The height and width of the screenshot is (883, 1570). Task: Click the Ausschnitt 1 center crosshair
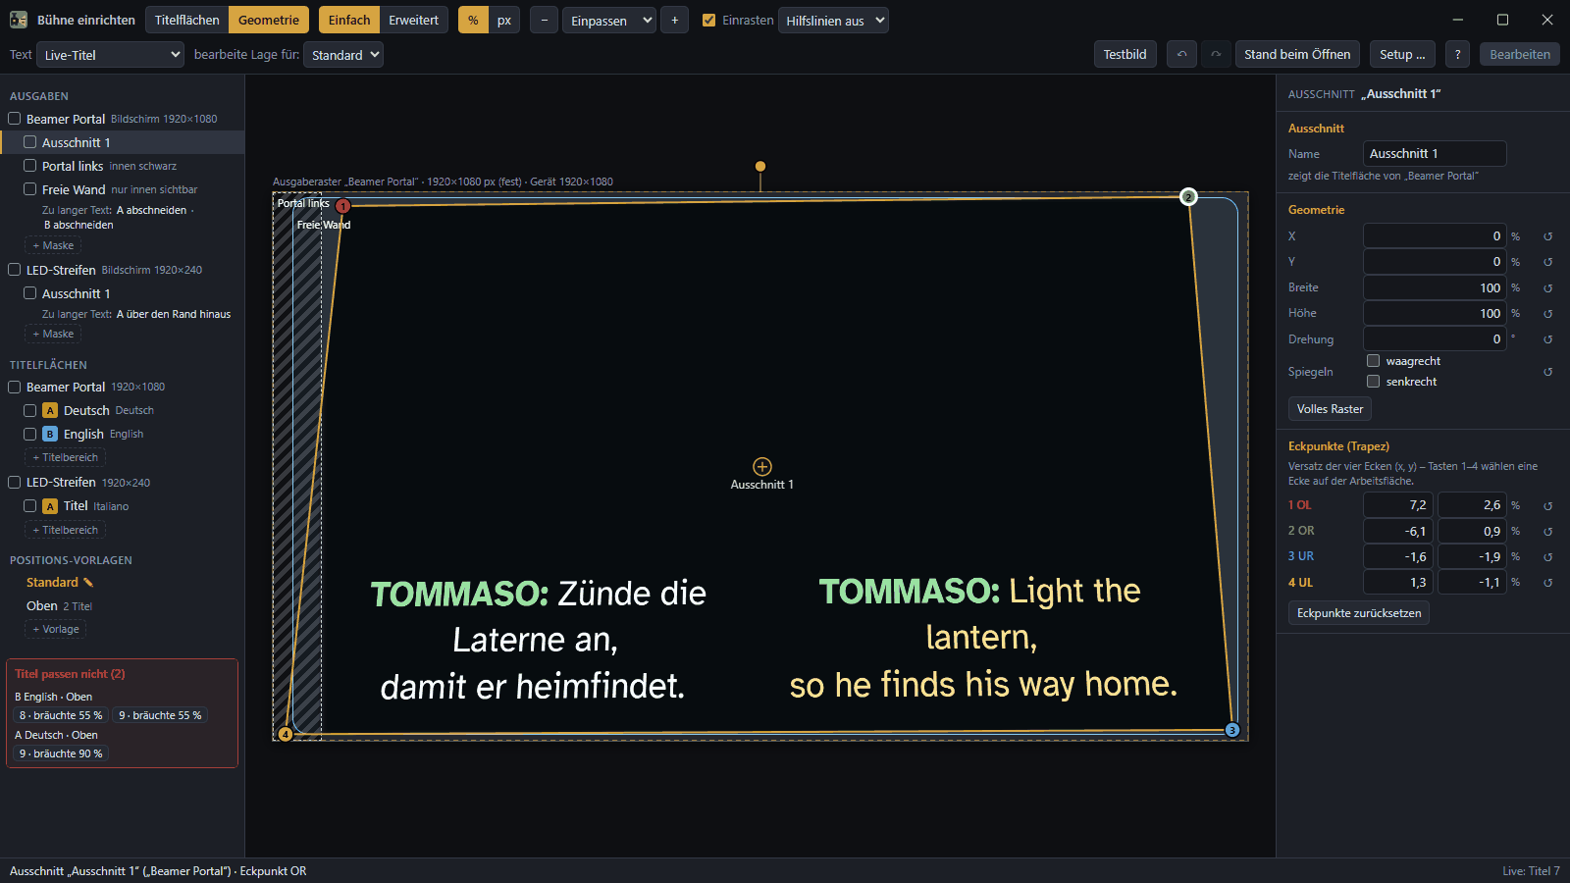click(x=762, y=467)
